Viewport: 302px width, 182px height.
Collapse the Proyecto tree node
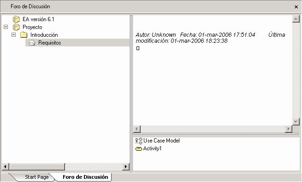[6, 27]
